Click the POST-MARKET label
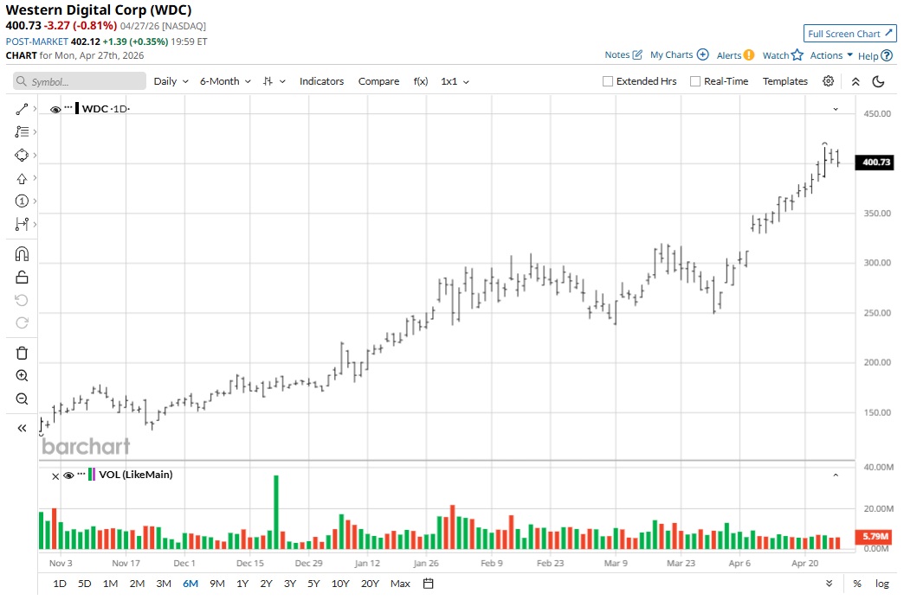This screenshot has width=923, height=600. tap(37, 41)
